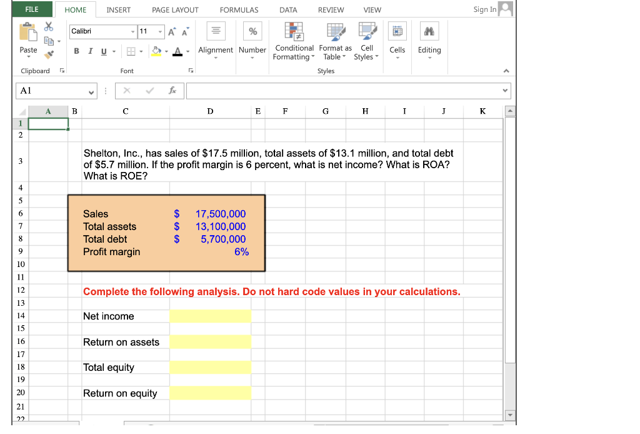Select the yellow Net income input cell
This screenshot has width=640, height=434.
click(x=210, y=316)
